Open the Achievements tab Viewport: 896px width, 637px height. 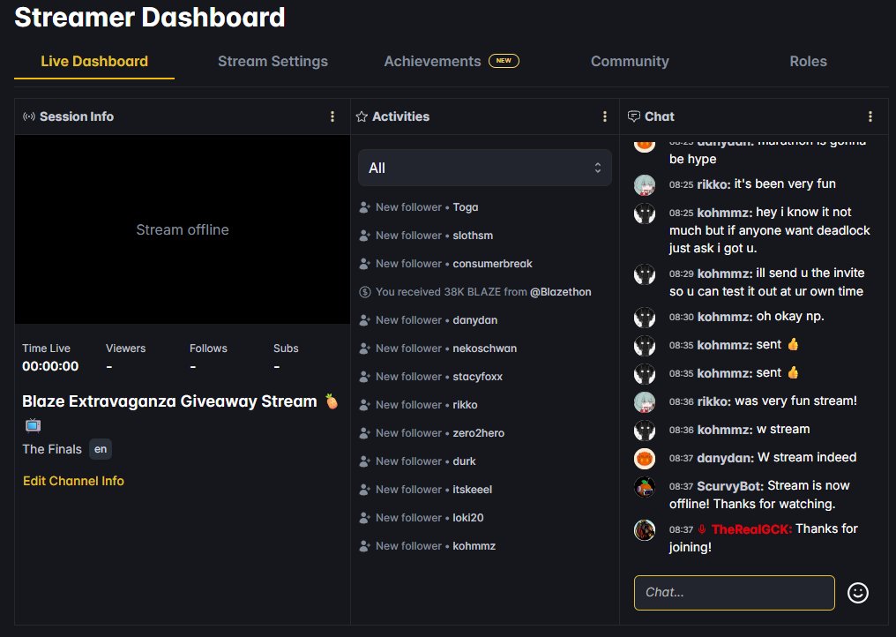433,61
